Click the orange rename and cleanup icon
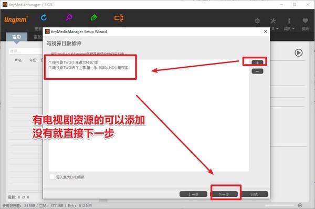The height and width of the screenshot is (209, 315). [119, 18]
